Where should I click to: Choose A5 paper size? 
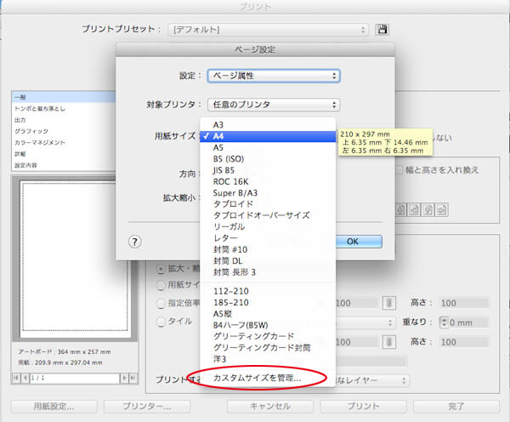coord(268,148)
